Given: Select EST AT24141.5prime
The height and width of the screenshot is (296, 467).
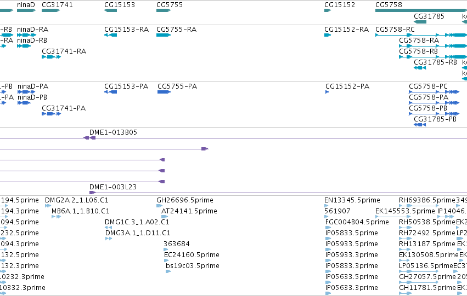Looking at the screenshot, I should coord(165,217).
